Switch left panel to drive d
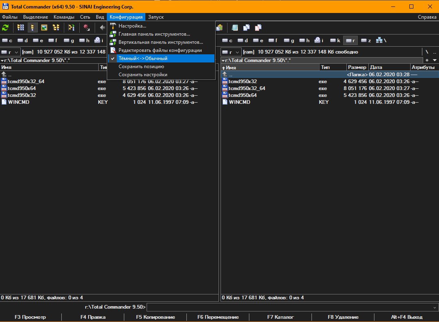This screenshot has width=439, height=322. coord(23,41)
